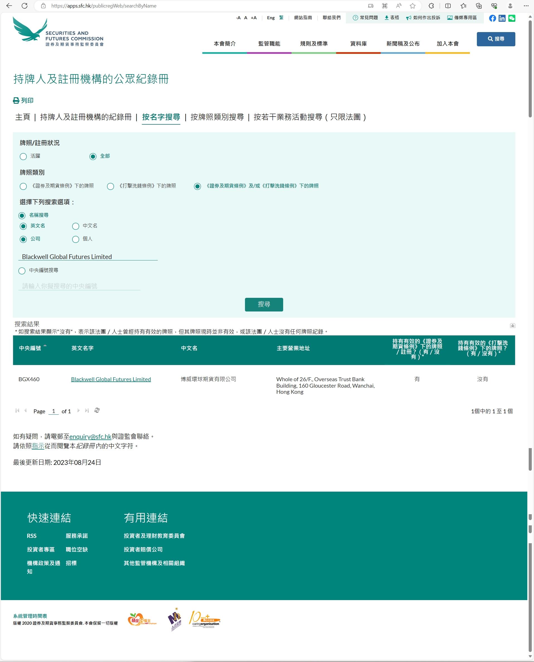Screen dimensions: 534x662
Task: Open the 主頁 tab link
Action: pyautogui.click(x=23, y=117)
